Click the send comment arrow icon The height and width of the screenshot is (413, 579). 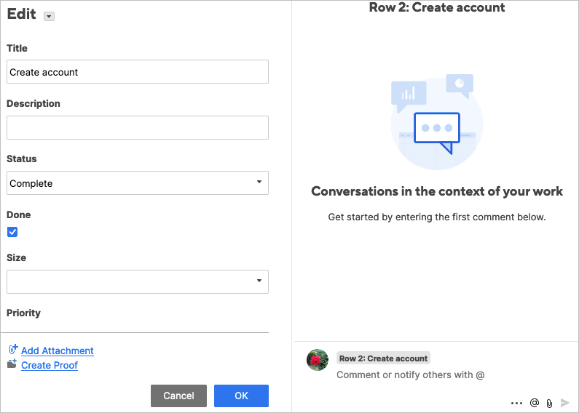565,403
